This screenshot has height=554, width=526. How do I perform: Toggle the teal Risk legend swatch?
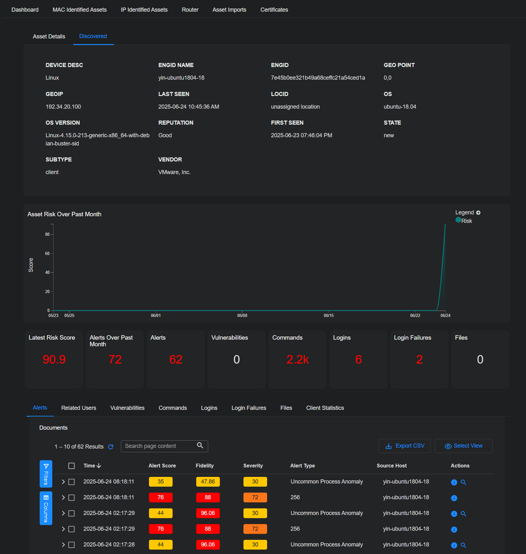[458, 220]
